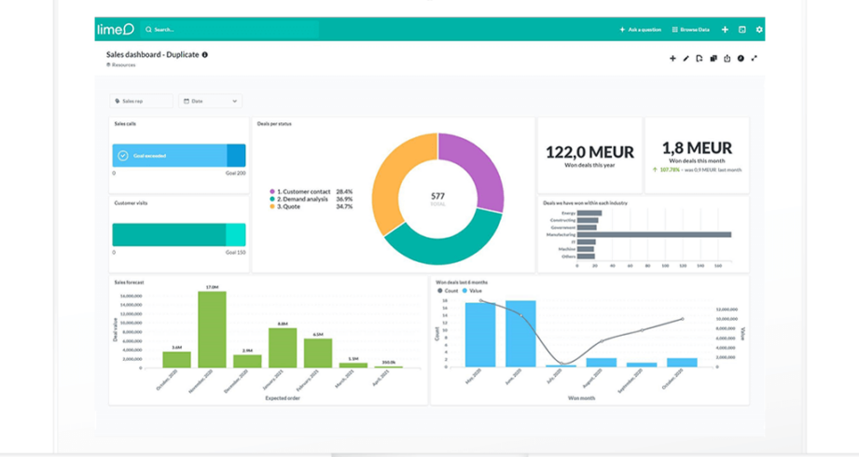Open the Date filter dropdown

pyautogui.click(x=211, y=101)
